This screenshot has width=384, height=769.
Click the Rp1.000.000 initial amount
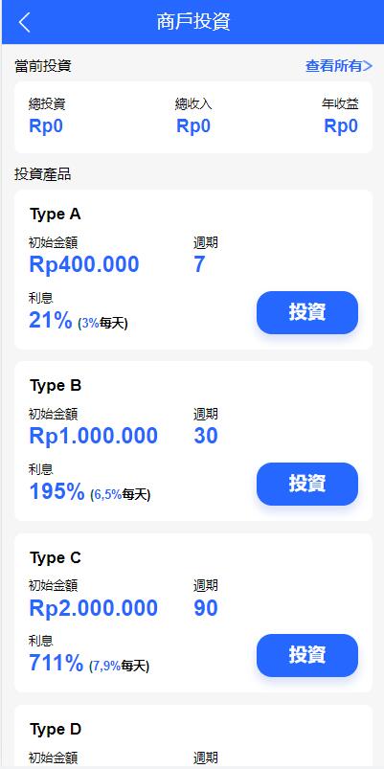[x=94, y=436]
